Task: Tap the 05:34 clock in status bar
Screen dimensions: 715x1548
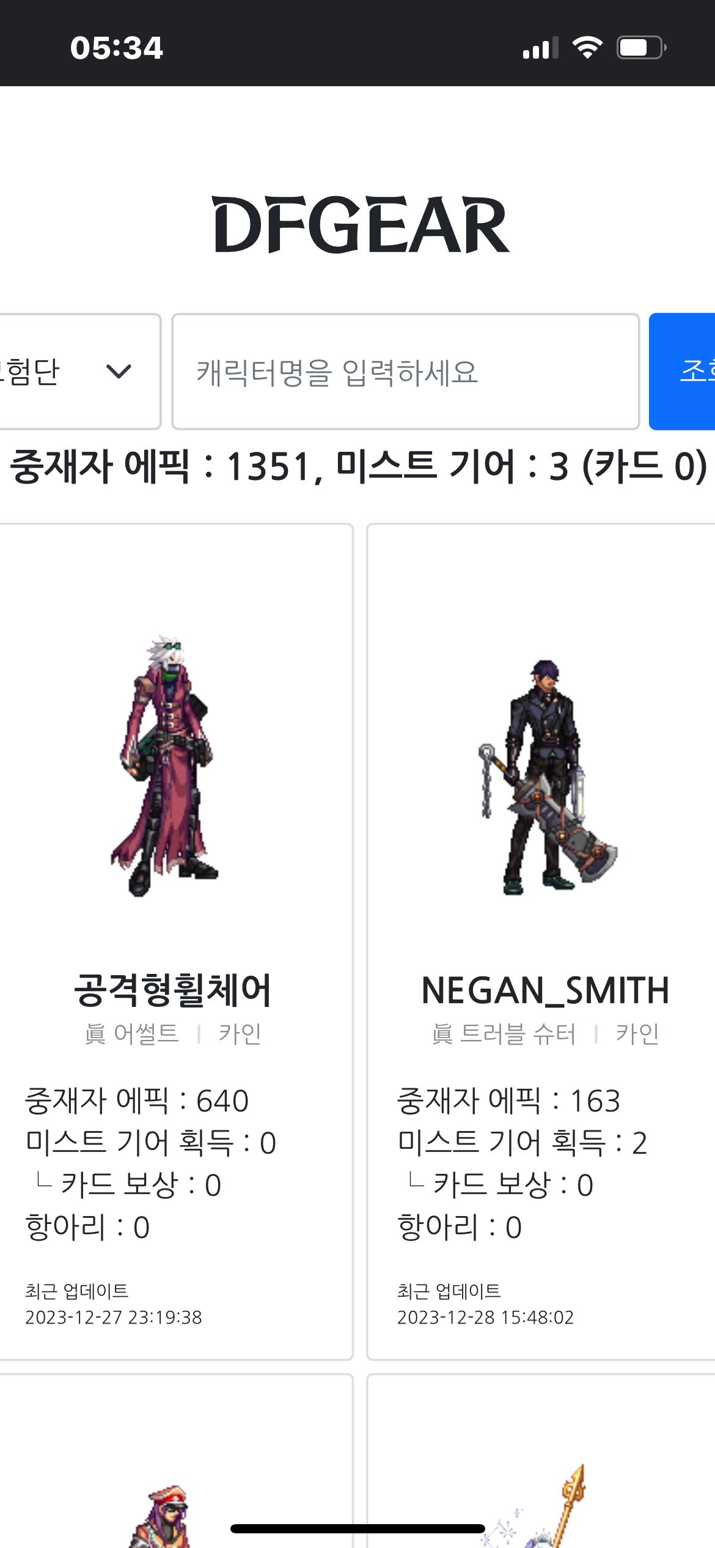Action: tap(117, 48)
